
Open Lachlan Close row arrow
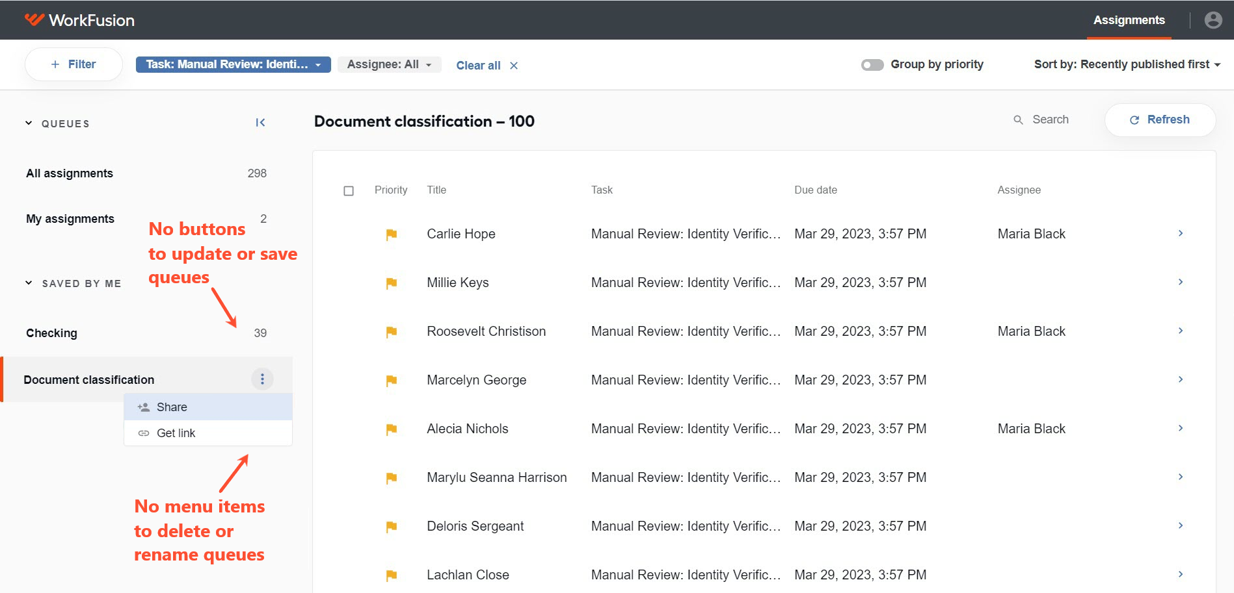[x=1181, y=574]
